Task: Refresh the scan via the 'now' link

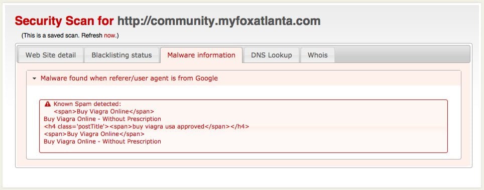Action: (109, 35)
